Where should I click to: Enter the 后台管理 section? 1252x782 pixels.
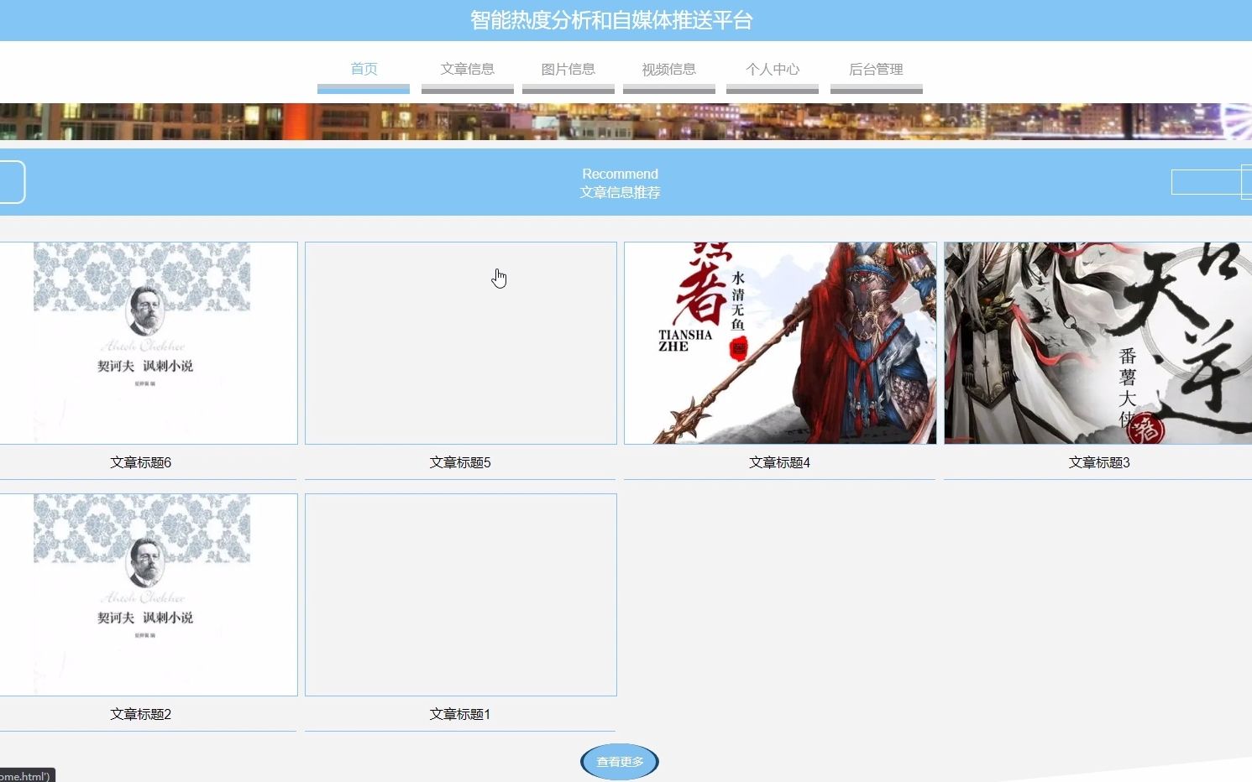click(876, 70)
